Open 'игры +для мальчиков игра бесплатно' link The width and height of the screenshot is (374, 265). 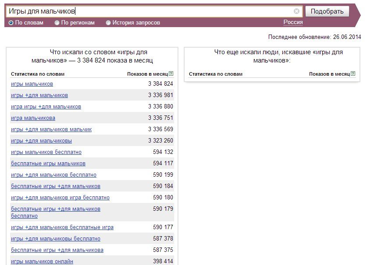[61, 198]
